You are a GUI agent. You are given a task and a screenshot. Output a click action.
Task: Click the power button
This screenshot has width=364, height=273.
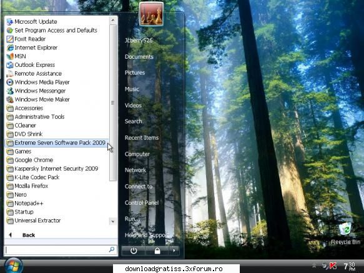pos(134,251)
